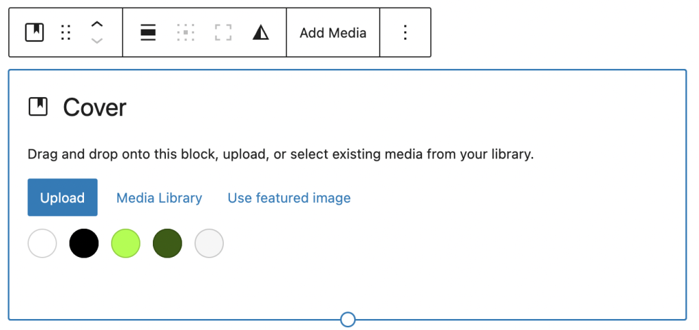Viewport: 699px width, 330px height.
Task: Click the content position grid icon
Action: click(x=186, y=33)
